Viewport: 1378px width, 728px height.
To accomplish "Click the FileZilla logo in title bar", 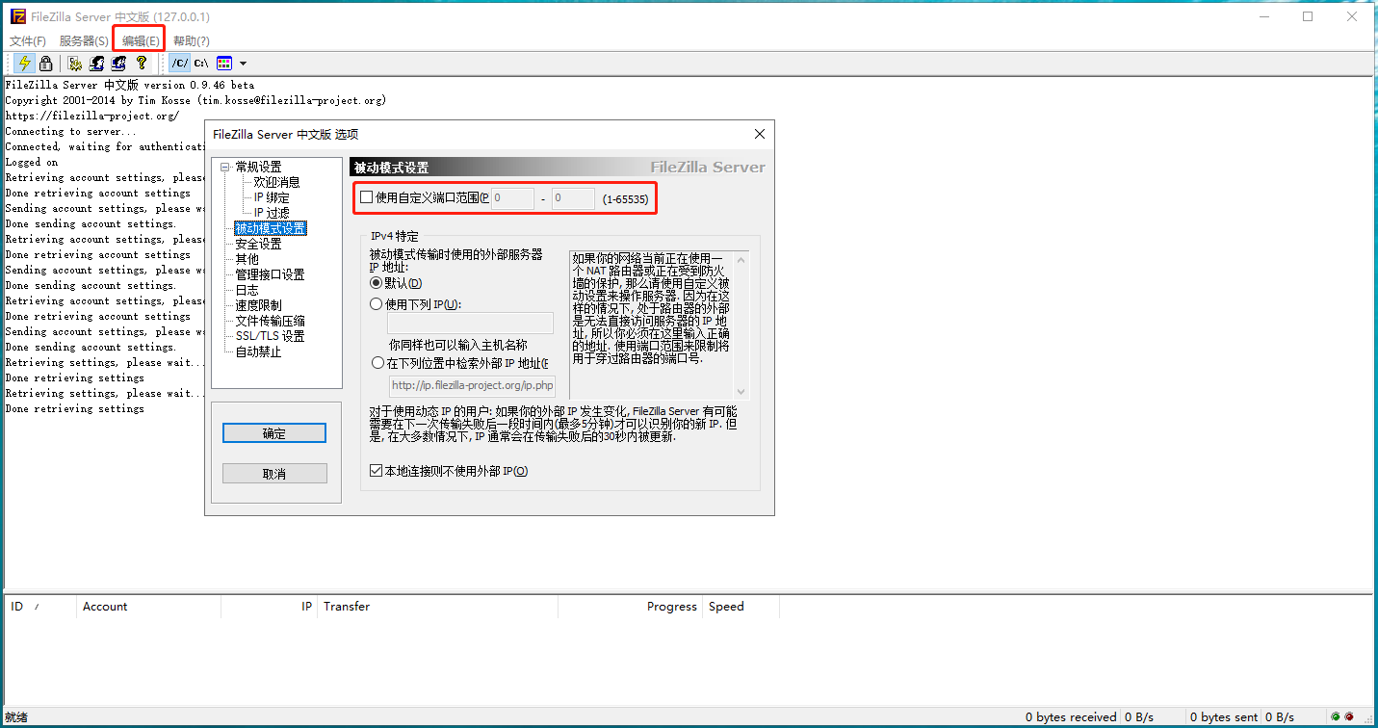I will coord(17,16).
